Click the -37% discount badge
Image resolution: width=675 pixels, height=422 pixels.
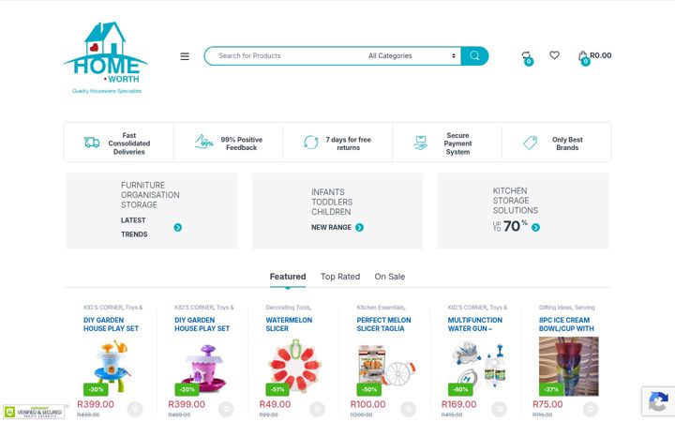tap(551, 389)
